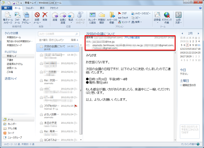The image size is (204, 148).
Task: Switch to オフラインで作業 mode
Action: coord(167,18)
